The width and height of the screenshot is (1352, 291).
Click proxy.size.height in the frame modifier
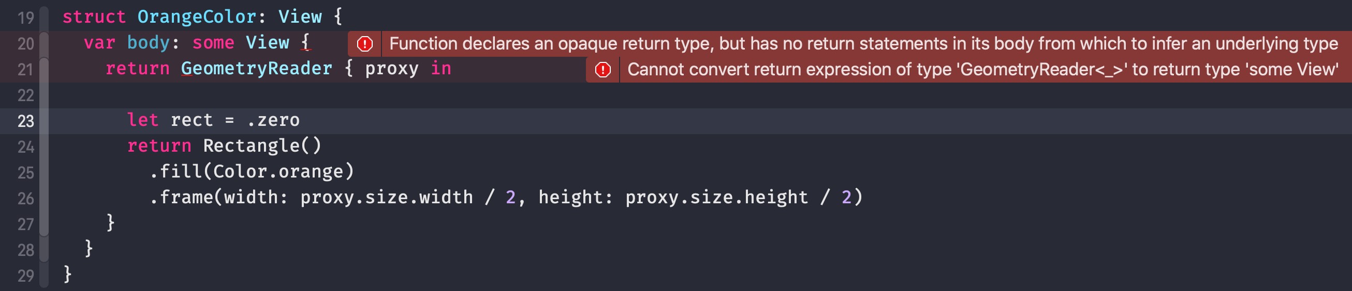[716, 197]
